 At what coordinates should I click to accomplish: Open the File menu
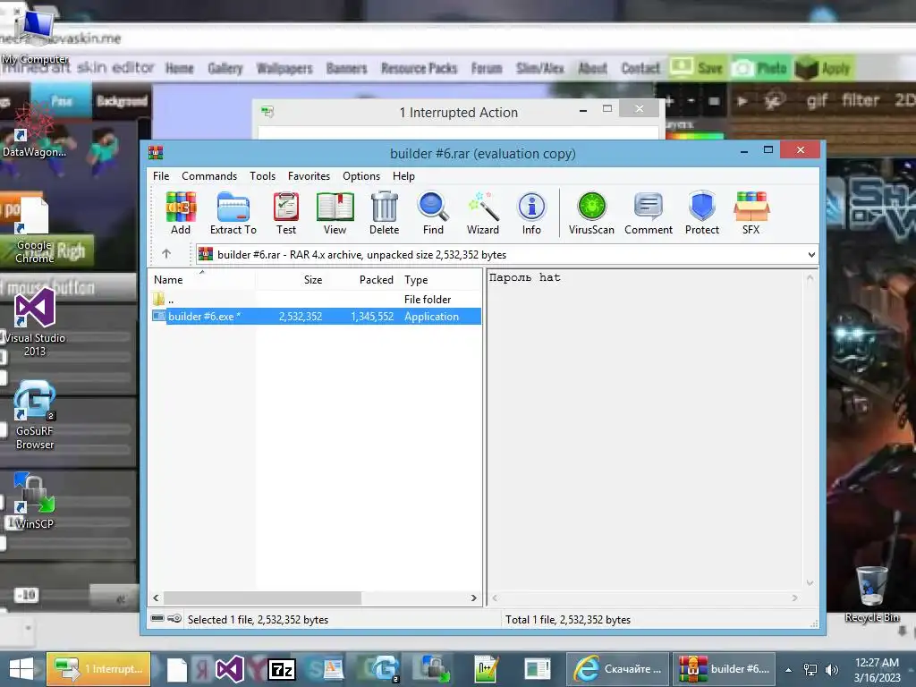point(161,176)
